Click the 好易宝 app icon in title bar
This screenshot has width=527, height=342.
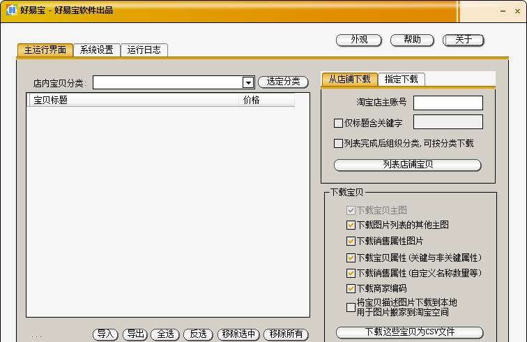click(11, 10)
